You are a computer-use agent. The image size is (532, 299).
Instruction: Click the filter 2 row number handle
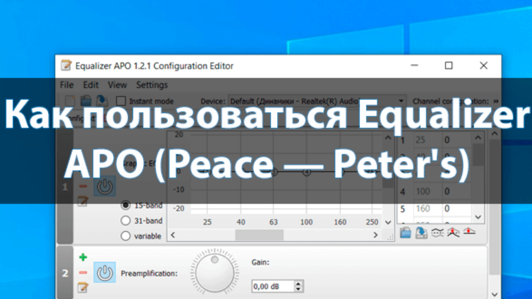(65, 273)
